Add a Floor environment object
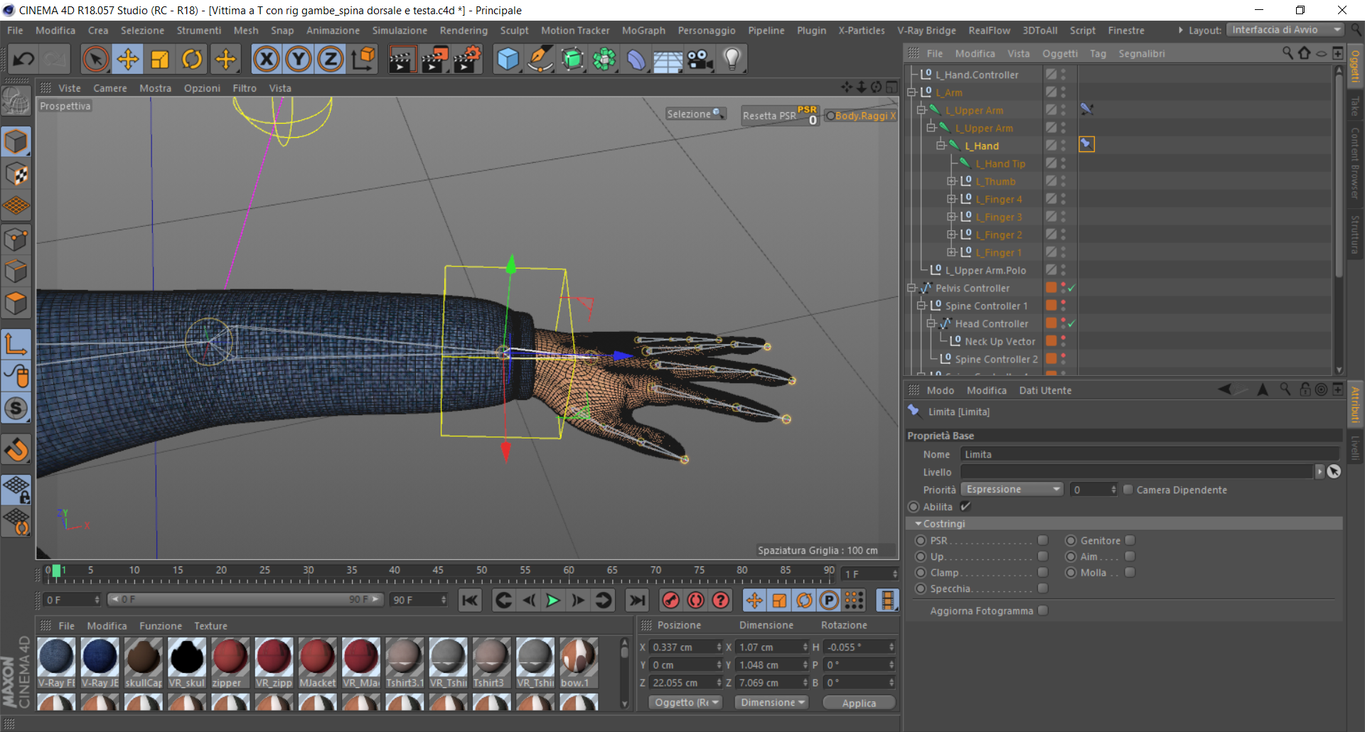Image resolution: width=1365 pixels, height=732 pixels. pos(668,60)
